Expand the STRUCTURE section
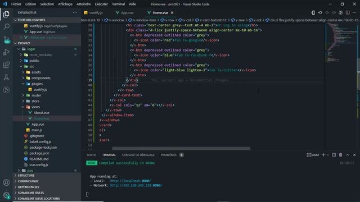The image size is (360, 202). click(47, 176)
